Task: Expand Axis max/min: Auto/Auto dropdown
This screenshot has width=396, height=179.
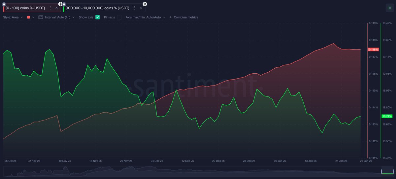Action: 145,17
